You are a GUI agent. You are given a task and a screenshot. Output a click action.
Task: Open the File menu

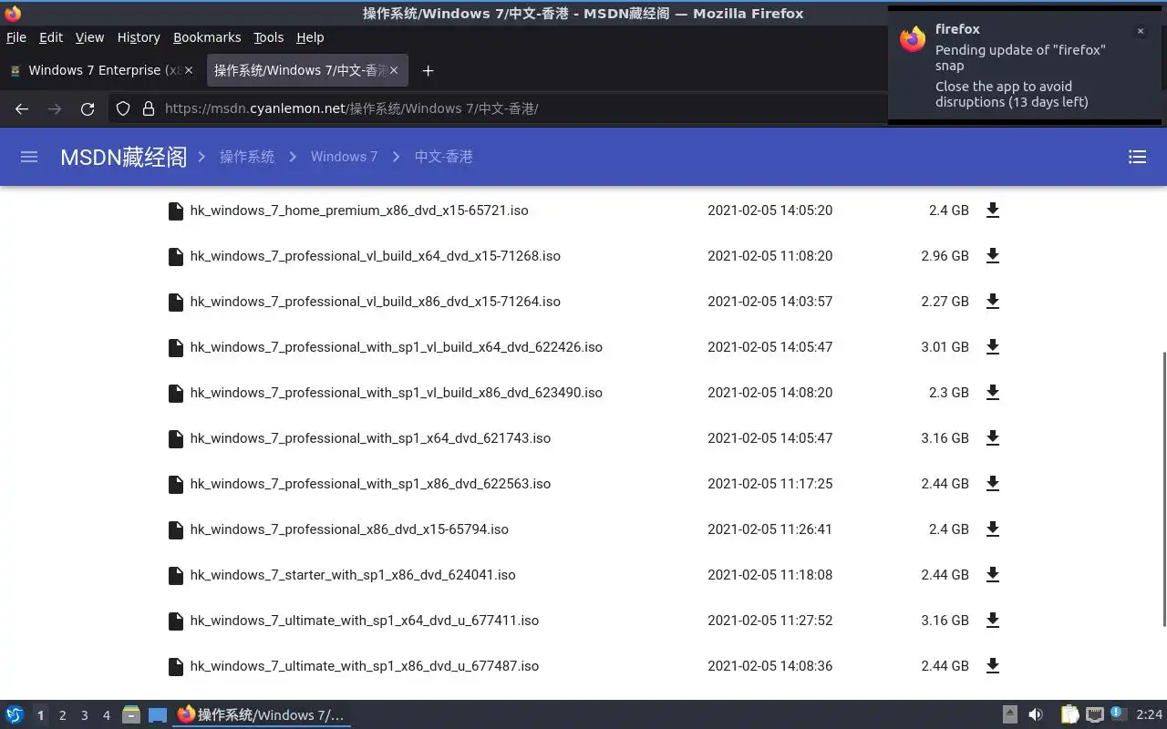(x=16, y=37)
